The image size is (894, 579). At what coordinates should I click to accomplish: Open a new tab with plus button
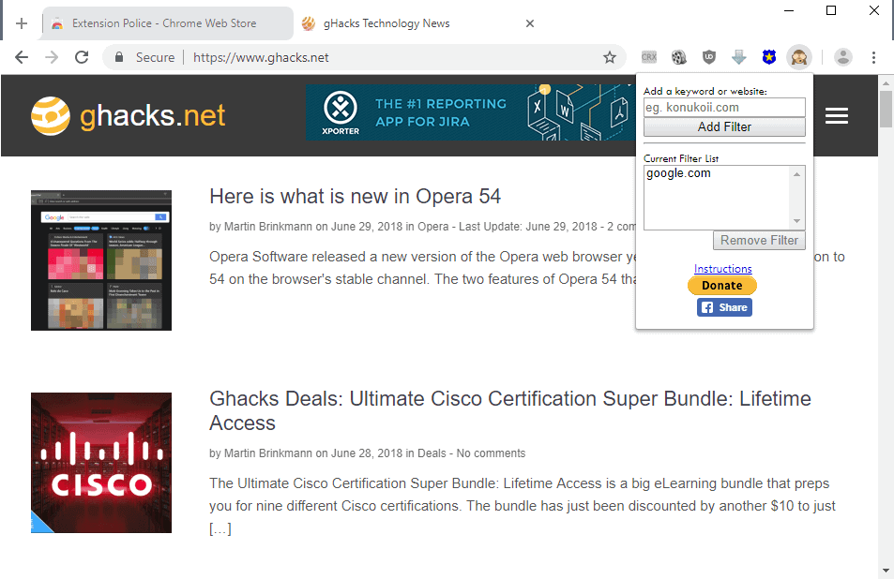point(22,23)
